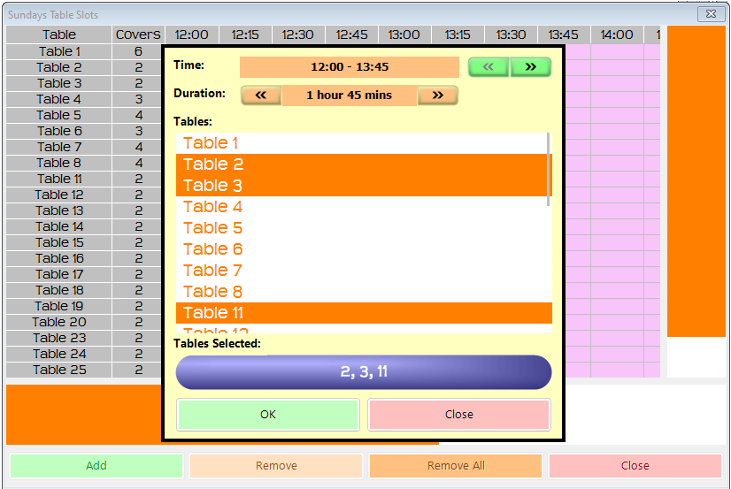Click the green forward arrows next to Time
Screen dimensions: 731x489
click(x=530, y=67)
